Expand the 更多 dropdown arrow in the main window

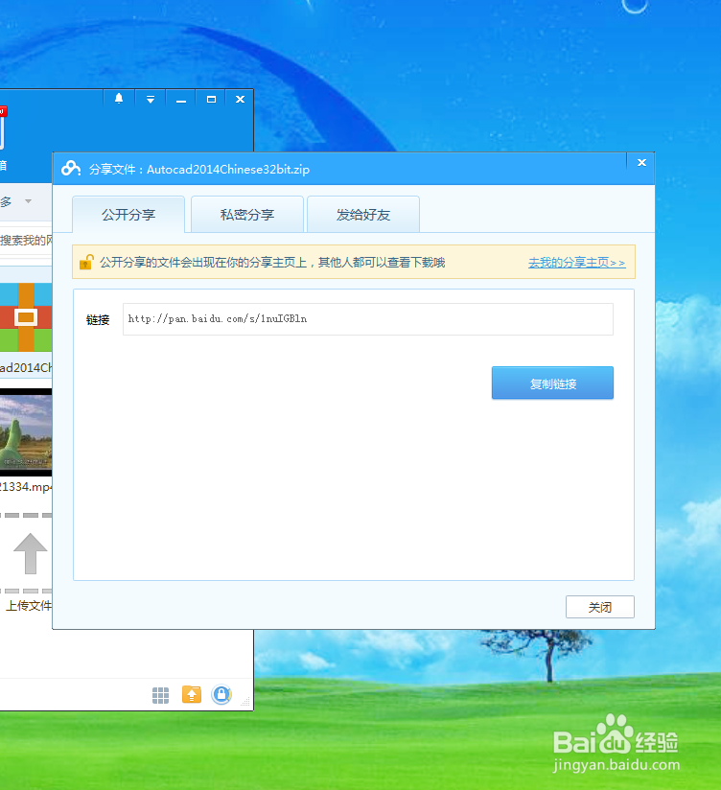pyautogui.click(x=28, y=201)
